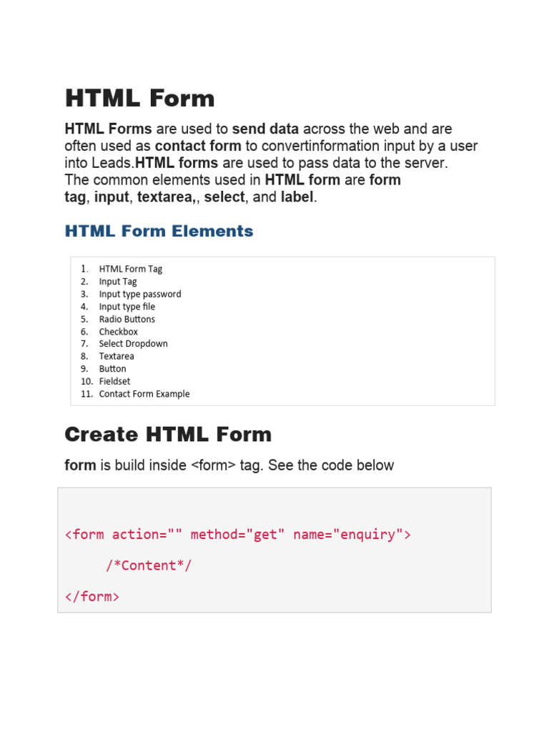The height and width of the screenshot is (732, 549).
Task: Click the opening form action code line
Action: 237,535
